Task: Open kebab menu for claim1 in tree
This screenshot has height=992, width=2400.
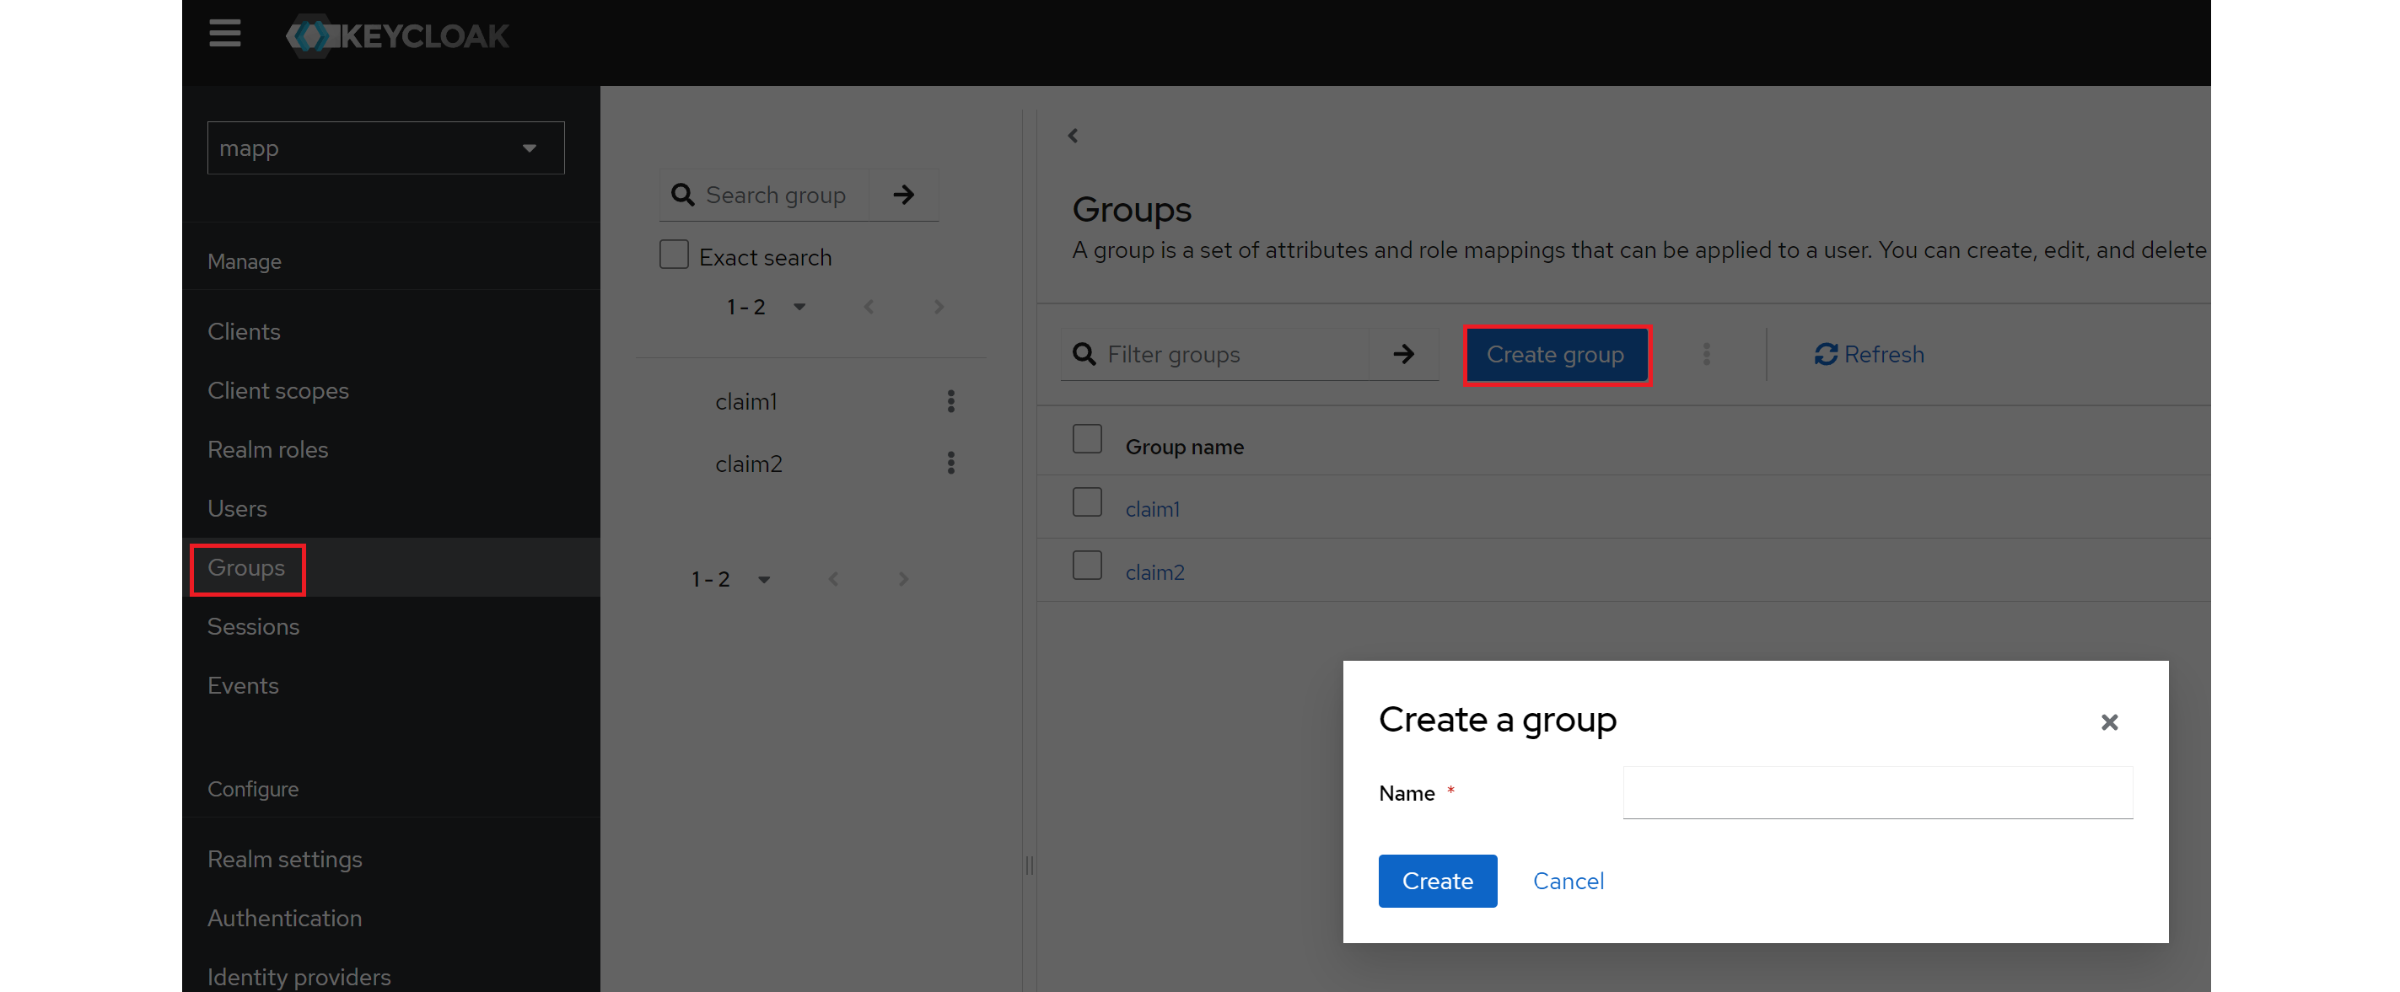Action: (950, 401)
